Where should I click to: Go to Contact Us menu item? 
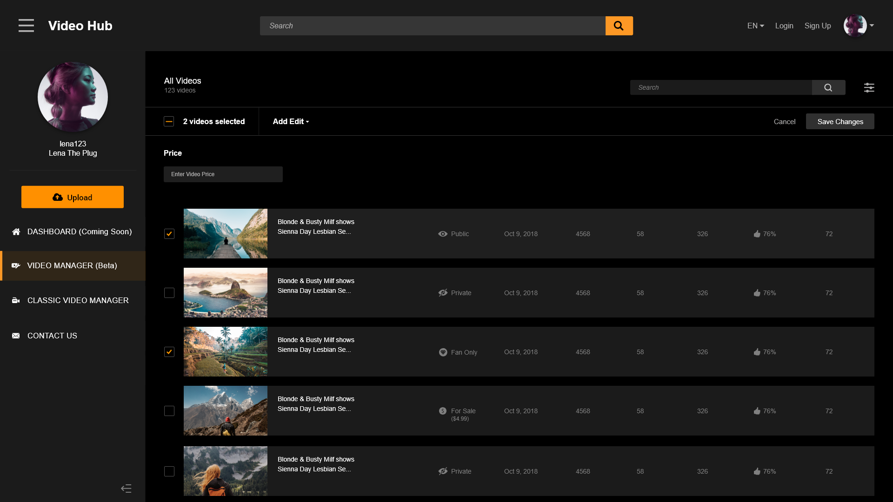(73, 336)
